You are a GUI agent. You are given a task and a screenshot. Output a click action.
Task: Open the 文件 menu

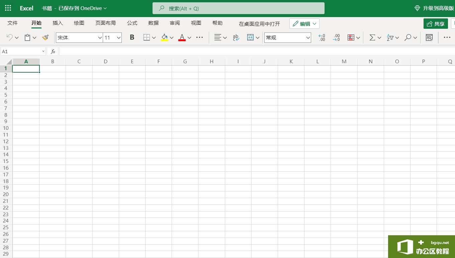tap(12, 23)
